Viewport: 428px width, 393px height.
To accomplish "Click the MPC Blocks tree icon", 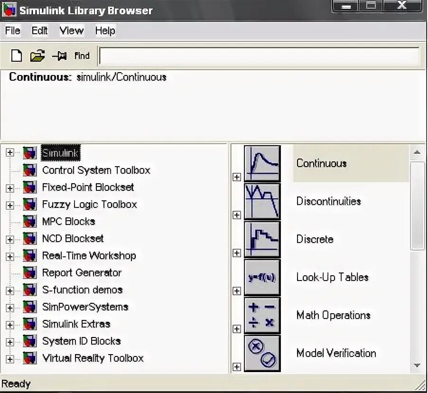I will [30, 221].
